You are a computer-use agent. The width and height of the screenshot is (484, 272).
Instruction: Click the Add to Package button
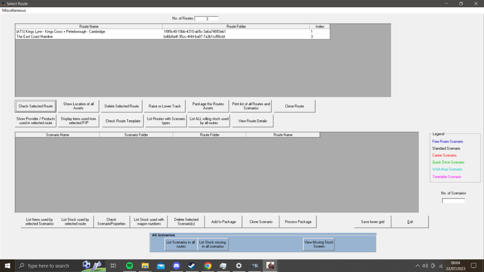click(x=224, y=222)
